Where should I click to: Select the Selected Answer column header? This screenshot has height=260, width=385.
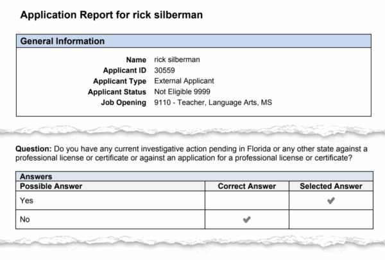330,186
